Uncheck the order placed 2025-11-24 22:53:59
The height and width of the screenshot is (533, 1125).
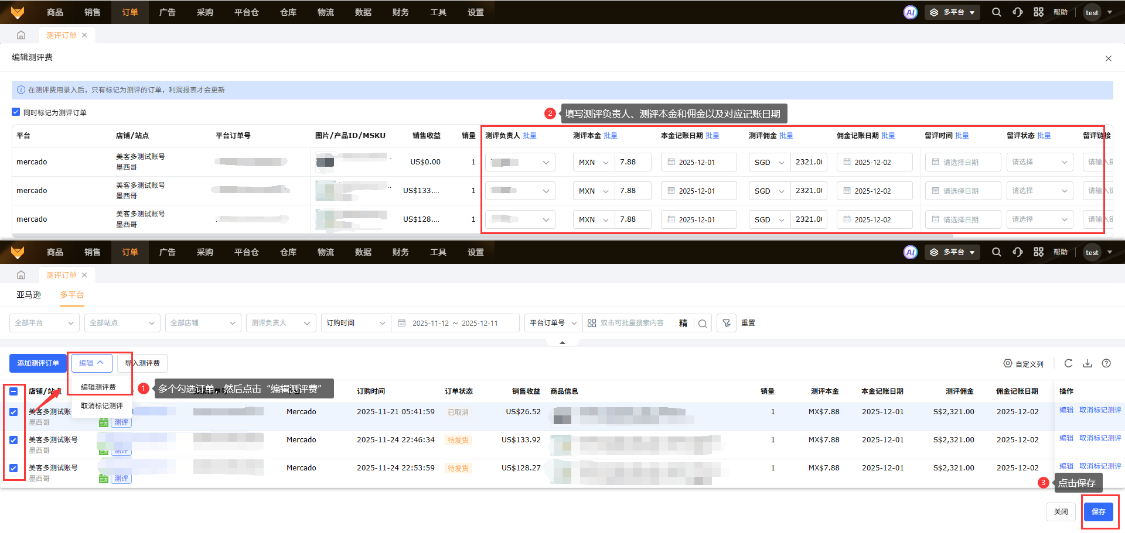coord(13,468)
